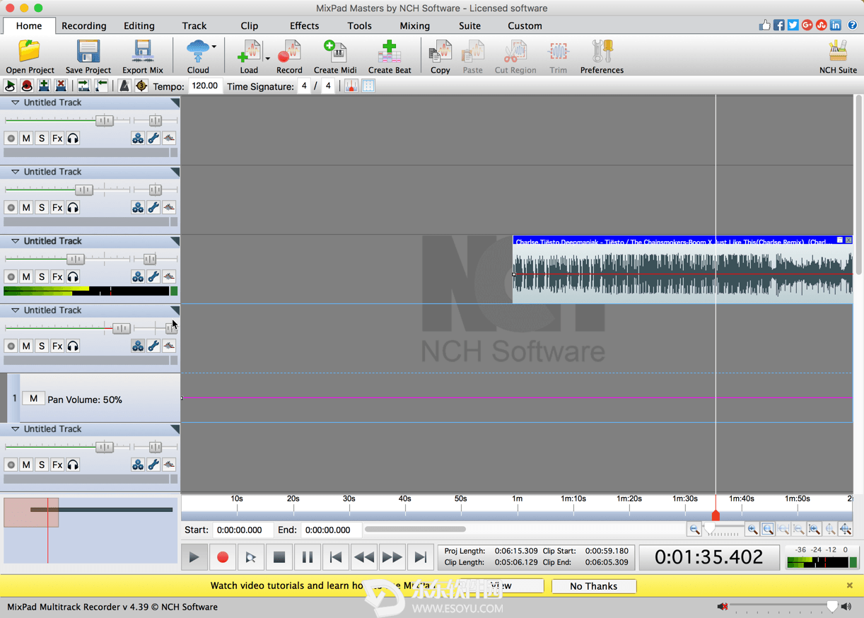
Task: Click the Facebook share icon
Action: tap(778, 25)
